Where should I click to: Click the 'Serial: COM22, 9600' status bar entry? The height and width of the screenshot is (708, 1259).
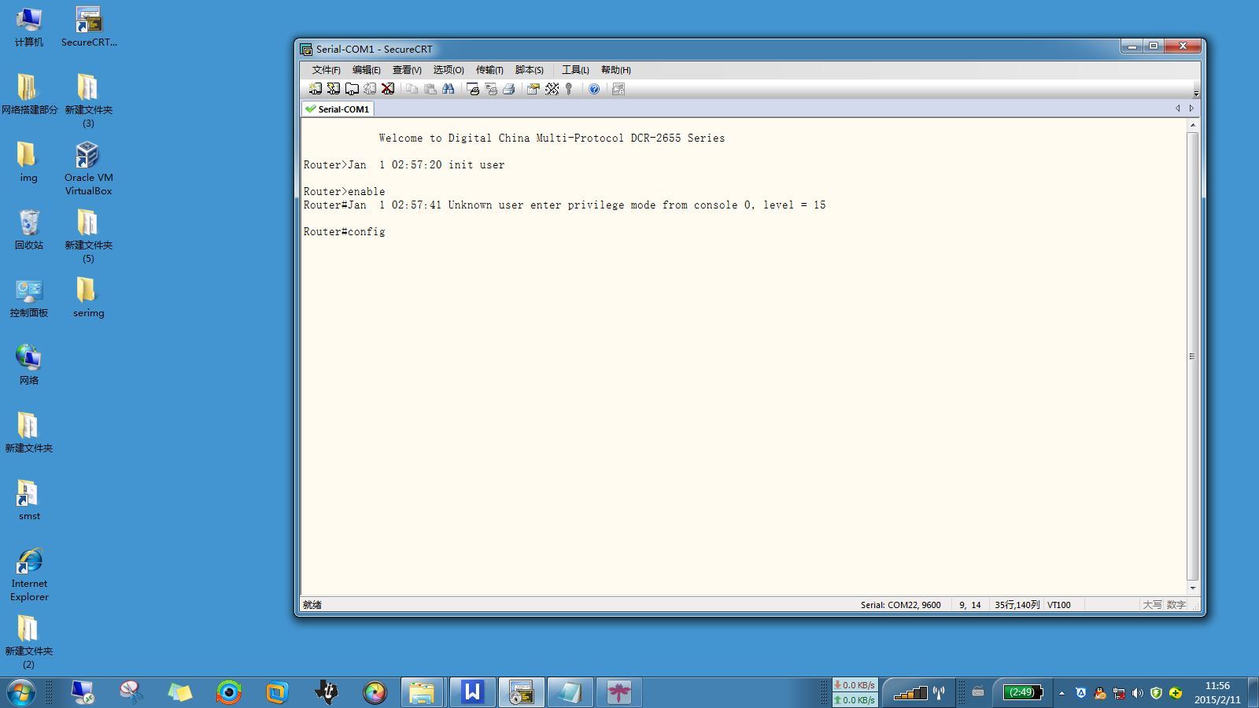coord(901,605)
